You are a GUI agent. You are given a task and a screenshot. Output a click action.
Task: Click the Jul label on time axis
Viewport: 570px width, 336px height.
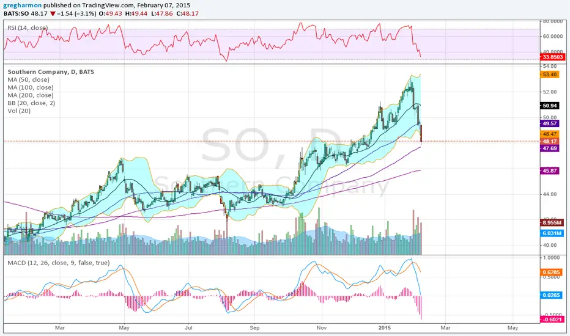click(188, 327)
